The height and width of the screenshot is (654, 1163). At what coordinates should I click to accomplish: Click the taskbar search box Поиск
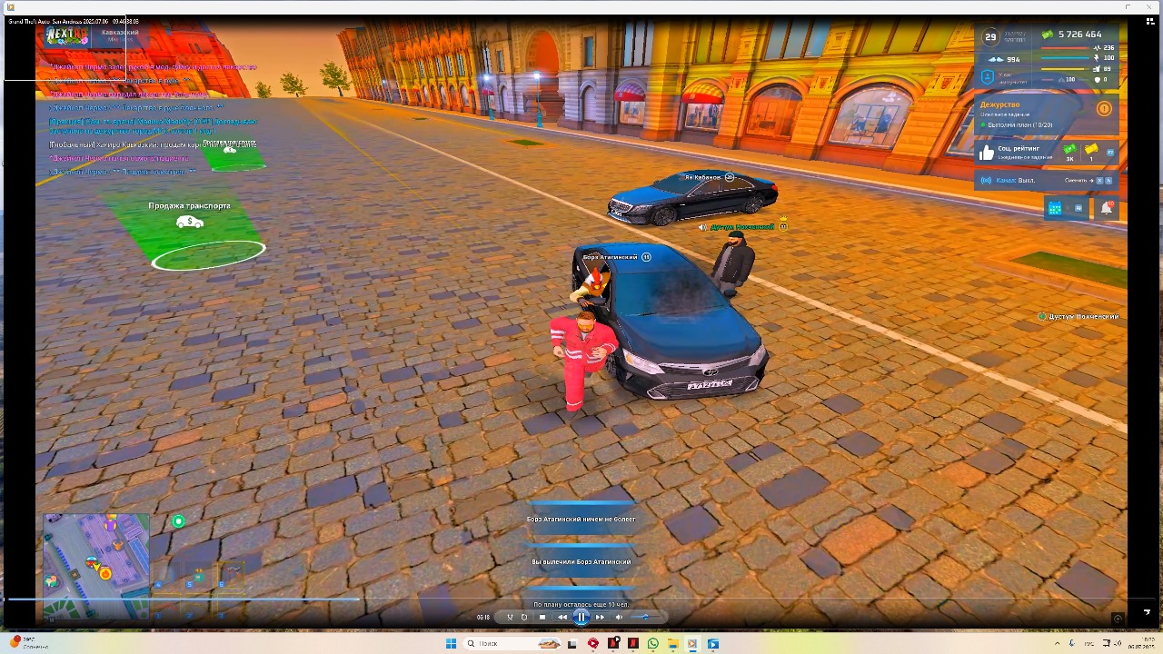(512, 643)
